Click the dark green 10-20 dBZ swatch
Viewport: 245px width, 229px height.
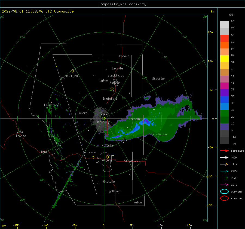(224, 120)
